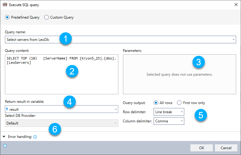Open the Column delimiter dropdown
The image size is (241, 155).
tap(182, 121)
